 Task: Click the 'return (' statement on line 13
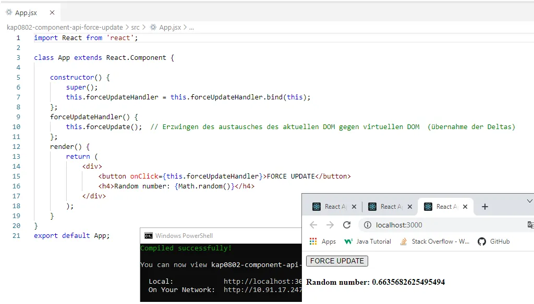click(82, 156)
